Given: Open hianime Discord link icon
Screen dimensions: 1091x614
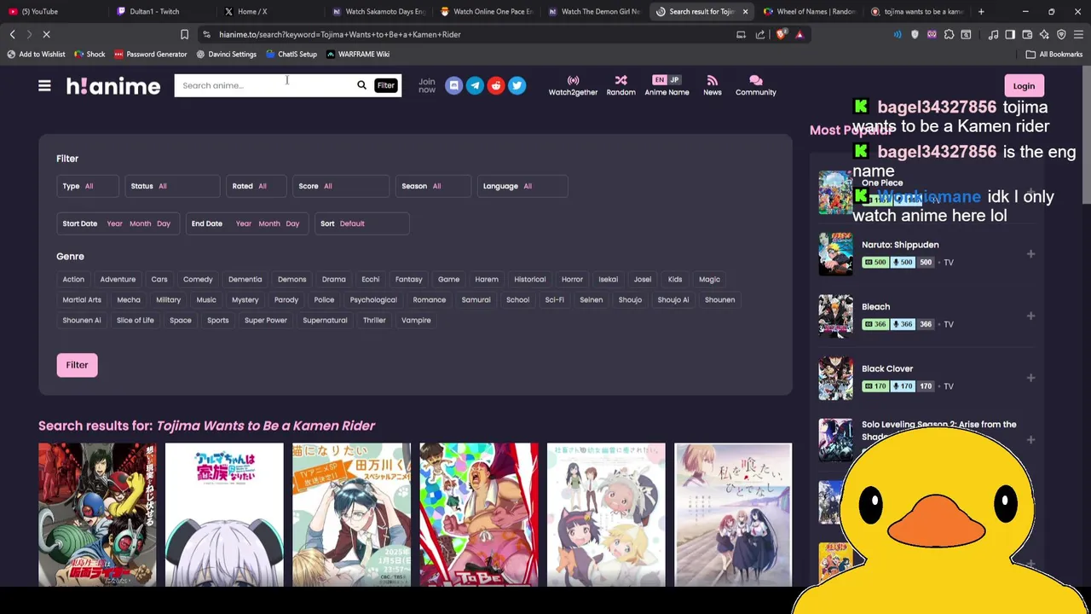Looking at the screenshot, I should click(453, 85).
